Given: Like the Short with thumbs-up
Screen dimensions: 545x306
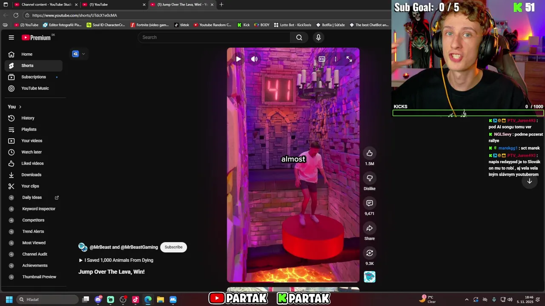Looking at the screenshot, I should [x=370, y=153].
